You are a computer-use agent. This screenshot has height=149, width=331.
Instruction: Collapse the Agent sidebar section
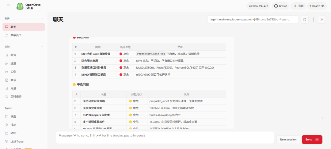42,108
